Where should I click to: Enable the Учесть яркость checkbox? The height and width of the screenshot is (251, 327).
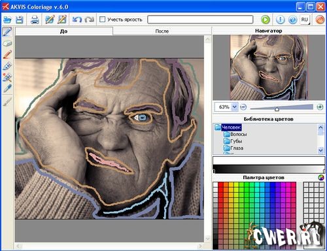(x=102, y=20)
